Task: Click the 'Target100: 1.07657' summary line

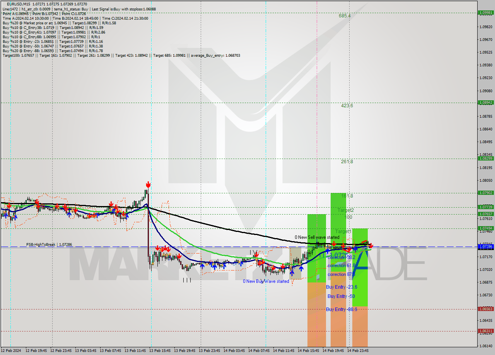Action: pyautogui.click(x=121, y=55)
